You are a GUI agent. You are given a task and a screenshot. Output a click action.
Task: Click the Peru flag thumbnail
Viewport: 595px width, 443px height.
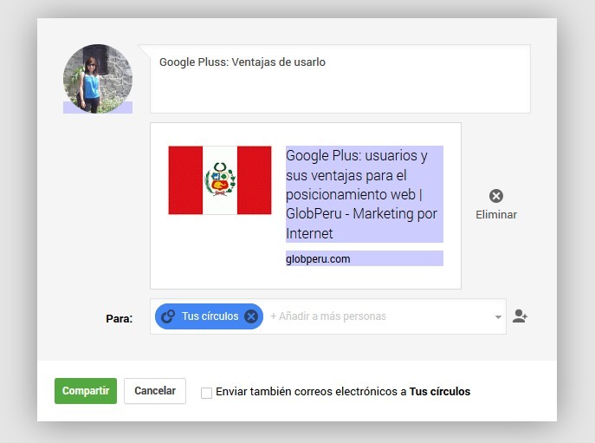(x=220, y=180)
